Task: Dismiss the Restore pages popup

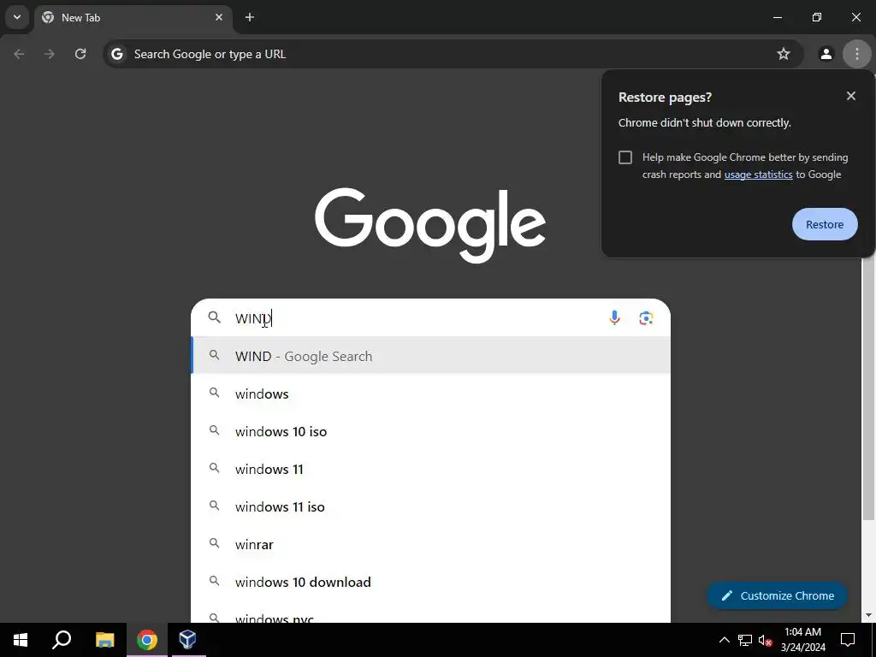Action: 851,96
